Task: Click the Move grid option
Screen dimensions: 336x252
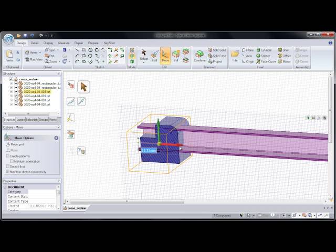Action: tap(15, 144)
